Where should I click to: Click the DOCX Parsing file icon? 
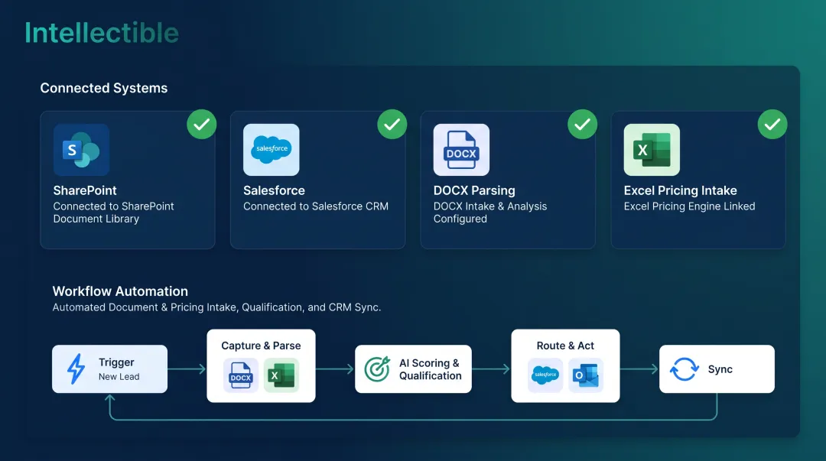(x=461, y=150)
